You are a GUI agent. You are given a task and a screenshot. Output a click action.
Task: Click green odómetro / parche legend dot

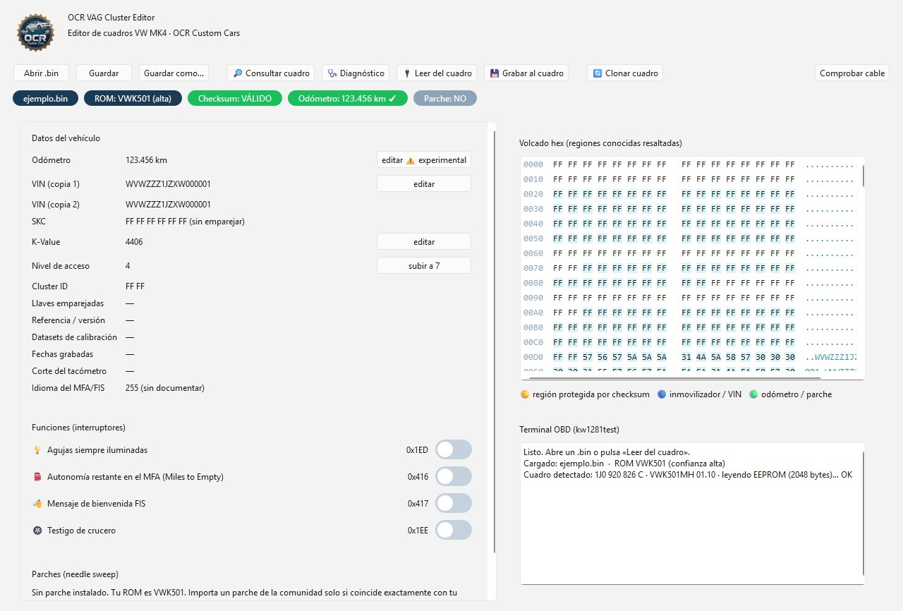click(x=753, y=394)
